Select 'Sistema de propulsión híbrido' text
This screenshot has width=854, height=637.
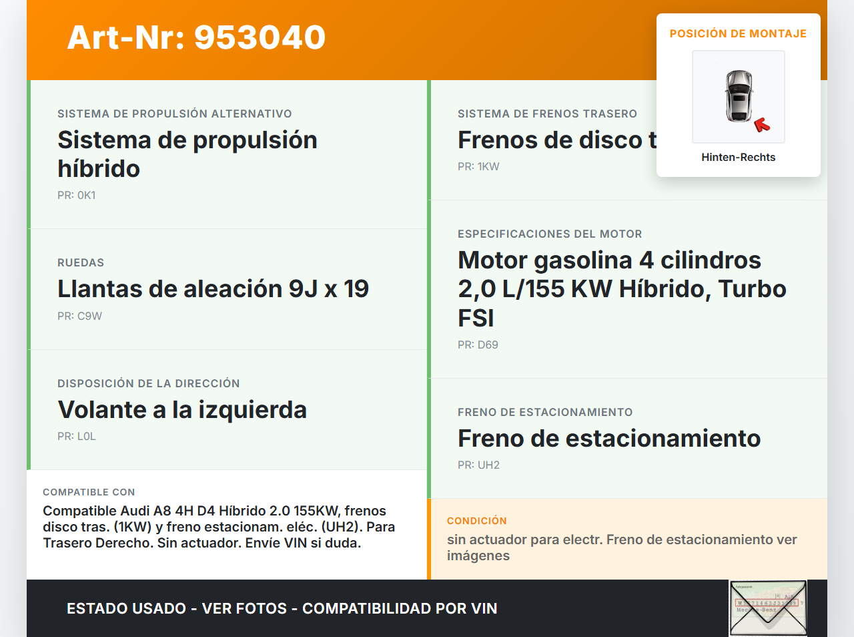pyautogui.click(x=187, y=154)
